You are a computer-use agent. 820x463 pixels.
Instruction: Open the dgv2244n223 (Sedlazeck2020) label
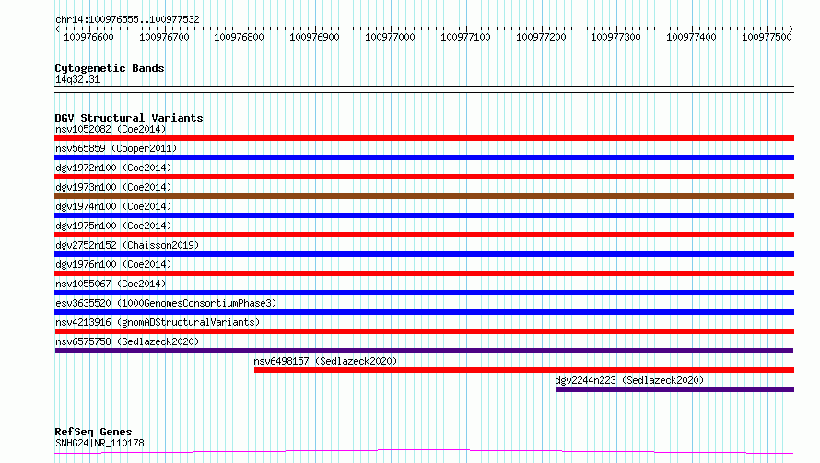(629, 380)
